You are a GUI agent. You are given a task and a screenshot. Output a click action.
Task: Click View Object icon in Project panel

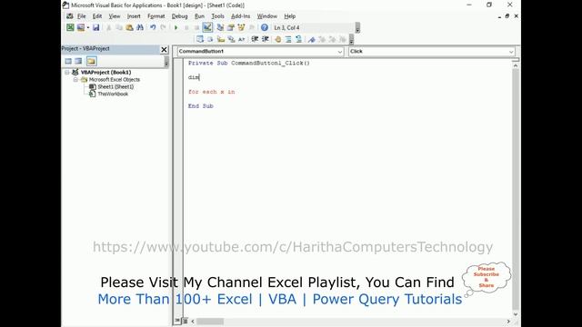pyautogui.click(x=78, y=61)
